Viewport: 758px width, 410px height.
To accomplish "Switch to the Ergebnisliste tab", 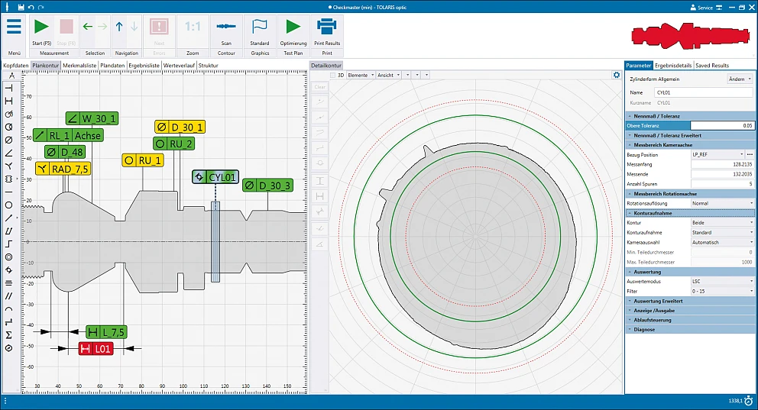I will pyautogui.click(x=144, y=65).
